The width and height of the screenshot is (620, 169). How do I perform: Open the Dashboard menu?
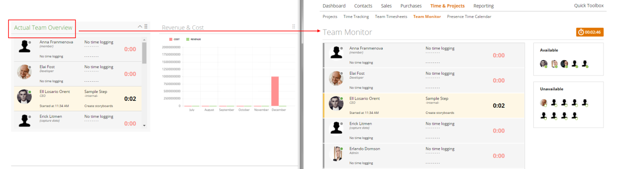(x=334, y=6)
